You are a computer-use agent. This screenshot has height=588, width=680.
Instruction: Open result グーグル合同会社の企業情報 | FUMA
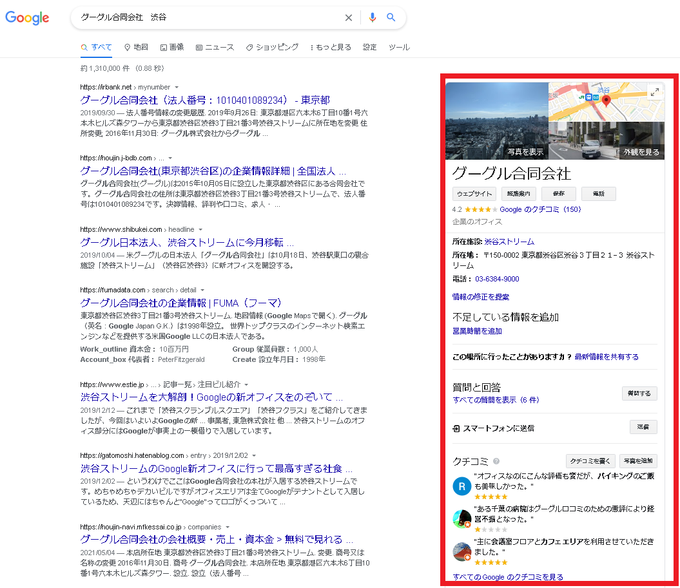pyautogui.click(x=181, y=303)
